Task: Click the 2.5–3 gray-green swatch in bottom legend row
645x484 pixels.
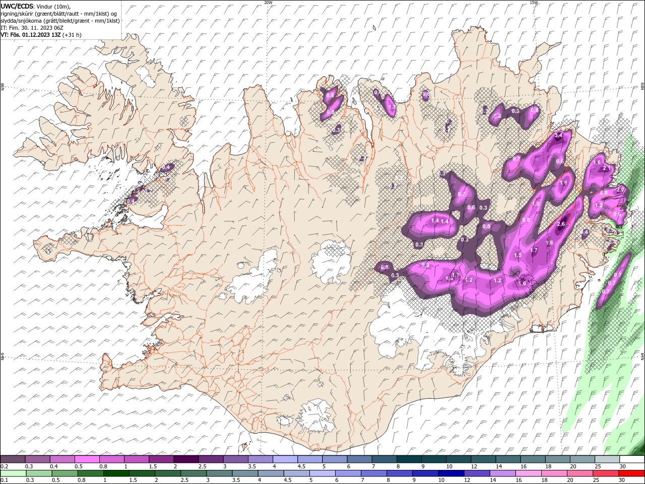Action: 193,473
